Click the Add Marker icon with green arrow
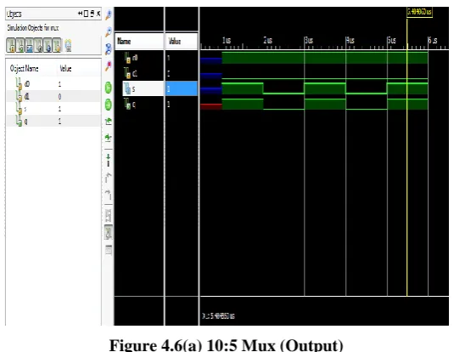 pyautogui.click(x=109, y=160)
